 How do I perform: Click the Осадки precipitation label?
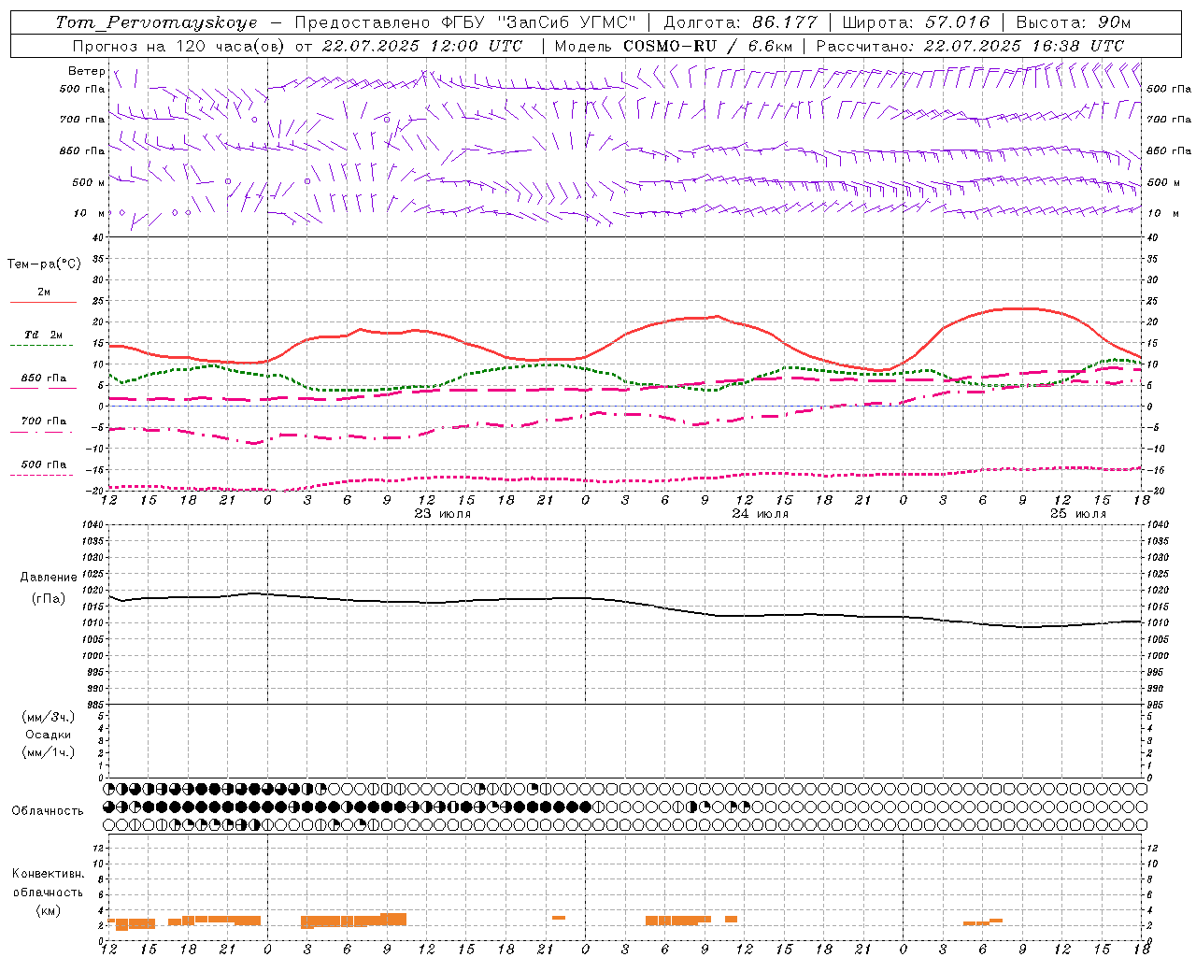[x=49, y=735]
